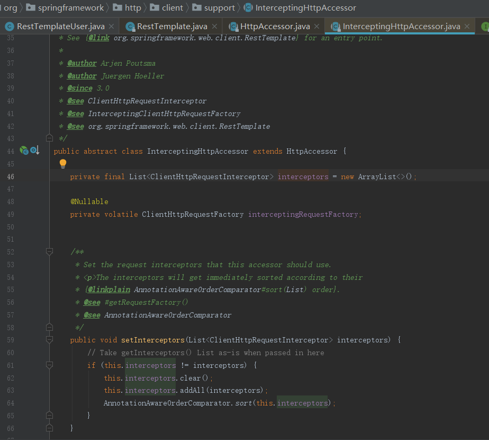This screenshot has width=489, height=440.
Task: Click the InterceptingHttpAccessor.java tab class icon
Action: point(336,27)
